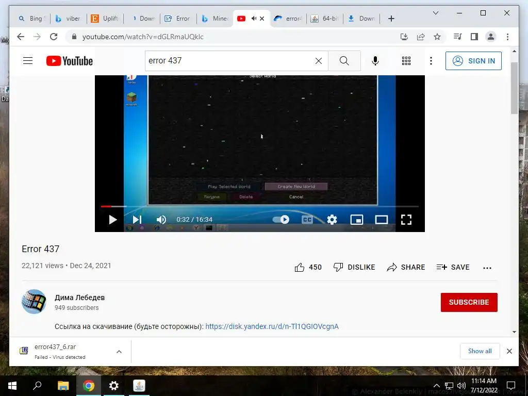Open the taskbar volume control
The width and height of the screenshot is (528, 396).
point(461,386)
